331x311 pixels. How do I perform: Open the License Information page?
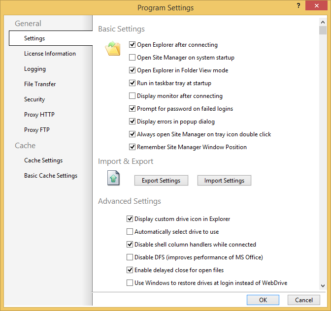coord(50,54)
